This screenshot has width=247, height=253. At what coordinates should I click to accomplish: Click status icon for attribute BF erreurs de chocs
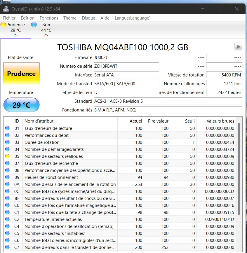(7, 198)
